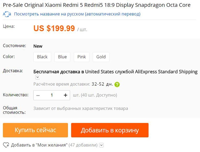
Task: Click the quantity input field
Action: click(52, 95)
